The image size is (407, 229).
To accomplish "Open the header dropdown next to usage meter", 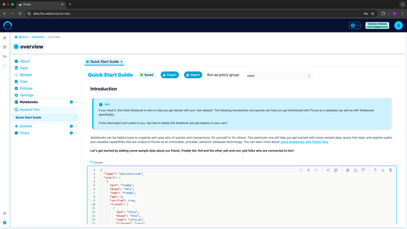I will click(x=355, y=25).
